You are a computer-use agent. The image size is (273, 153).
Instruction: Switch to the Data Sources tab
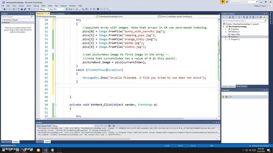(6, 142)
